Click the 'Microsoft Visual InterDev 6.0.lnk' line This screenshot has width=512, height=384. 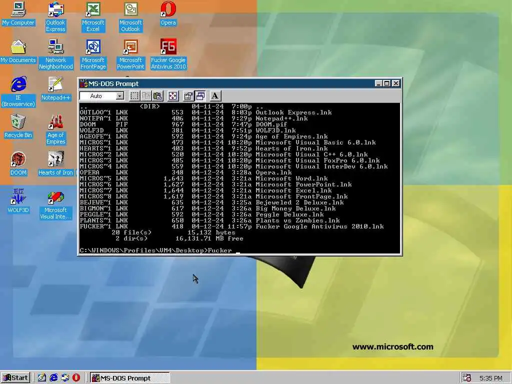tap(234, 166)
